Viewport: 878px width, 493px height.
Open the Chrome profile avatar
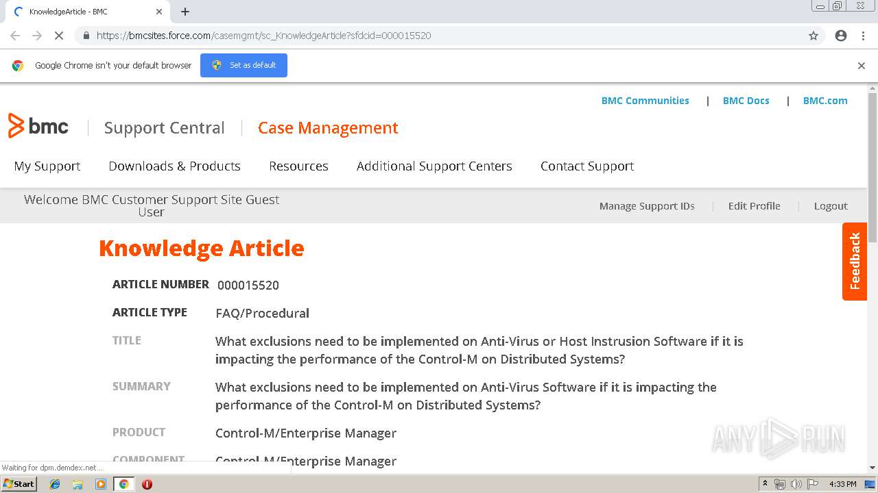(841, 36)
